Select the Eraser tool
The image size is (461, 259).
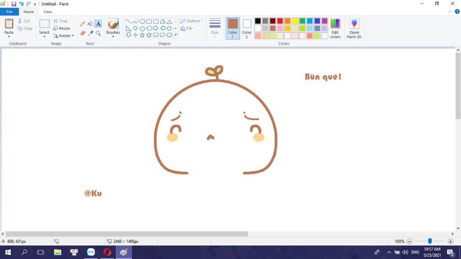[x=82, y=33]
